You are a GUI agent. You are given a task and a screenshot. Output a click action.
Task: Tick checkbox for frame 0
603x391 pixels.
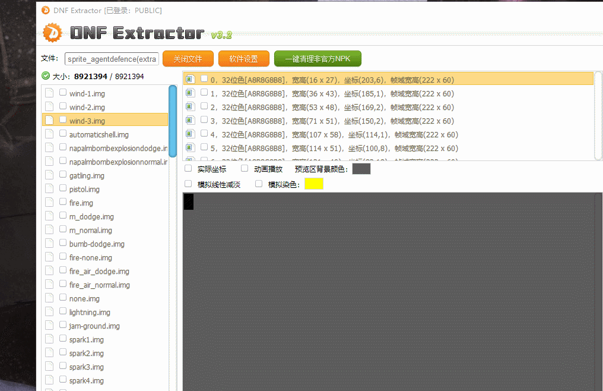point(204,78)
